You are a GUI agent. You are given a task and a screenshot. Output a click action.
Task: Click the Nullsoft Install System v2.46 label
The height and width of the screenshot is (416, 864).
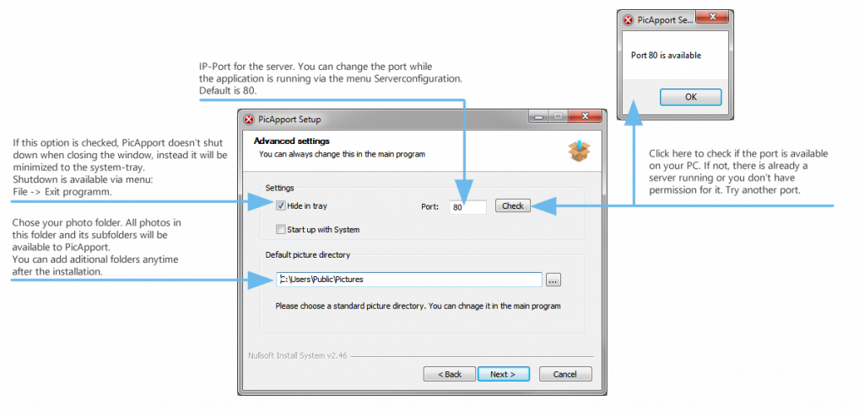(x=298, y=356)
